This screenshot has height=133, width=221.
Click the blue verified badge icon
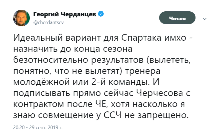pyautogui.click(x=102, y=14)
